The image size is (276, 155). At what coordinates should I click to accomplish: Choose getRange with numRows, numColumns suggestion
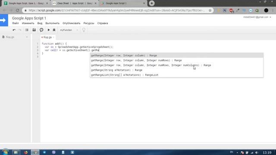[x=177, y=65]
